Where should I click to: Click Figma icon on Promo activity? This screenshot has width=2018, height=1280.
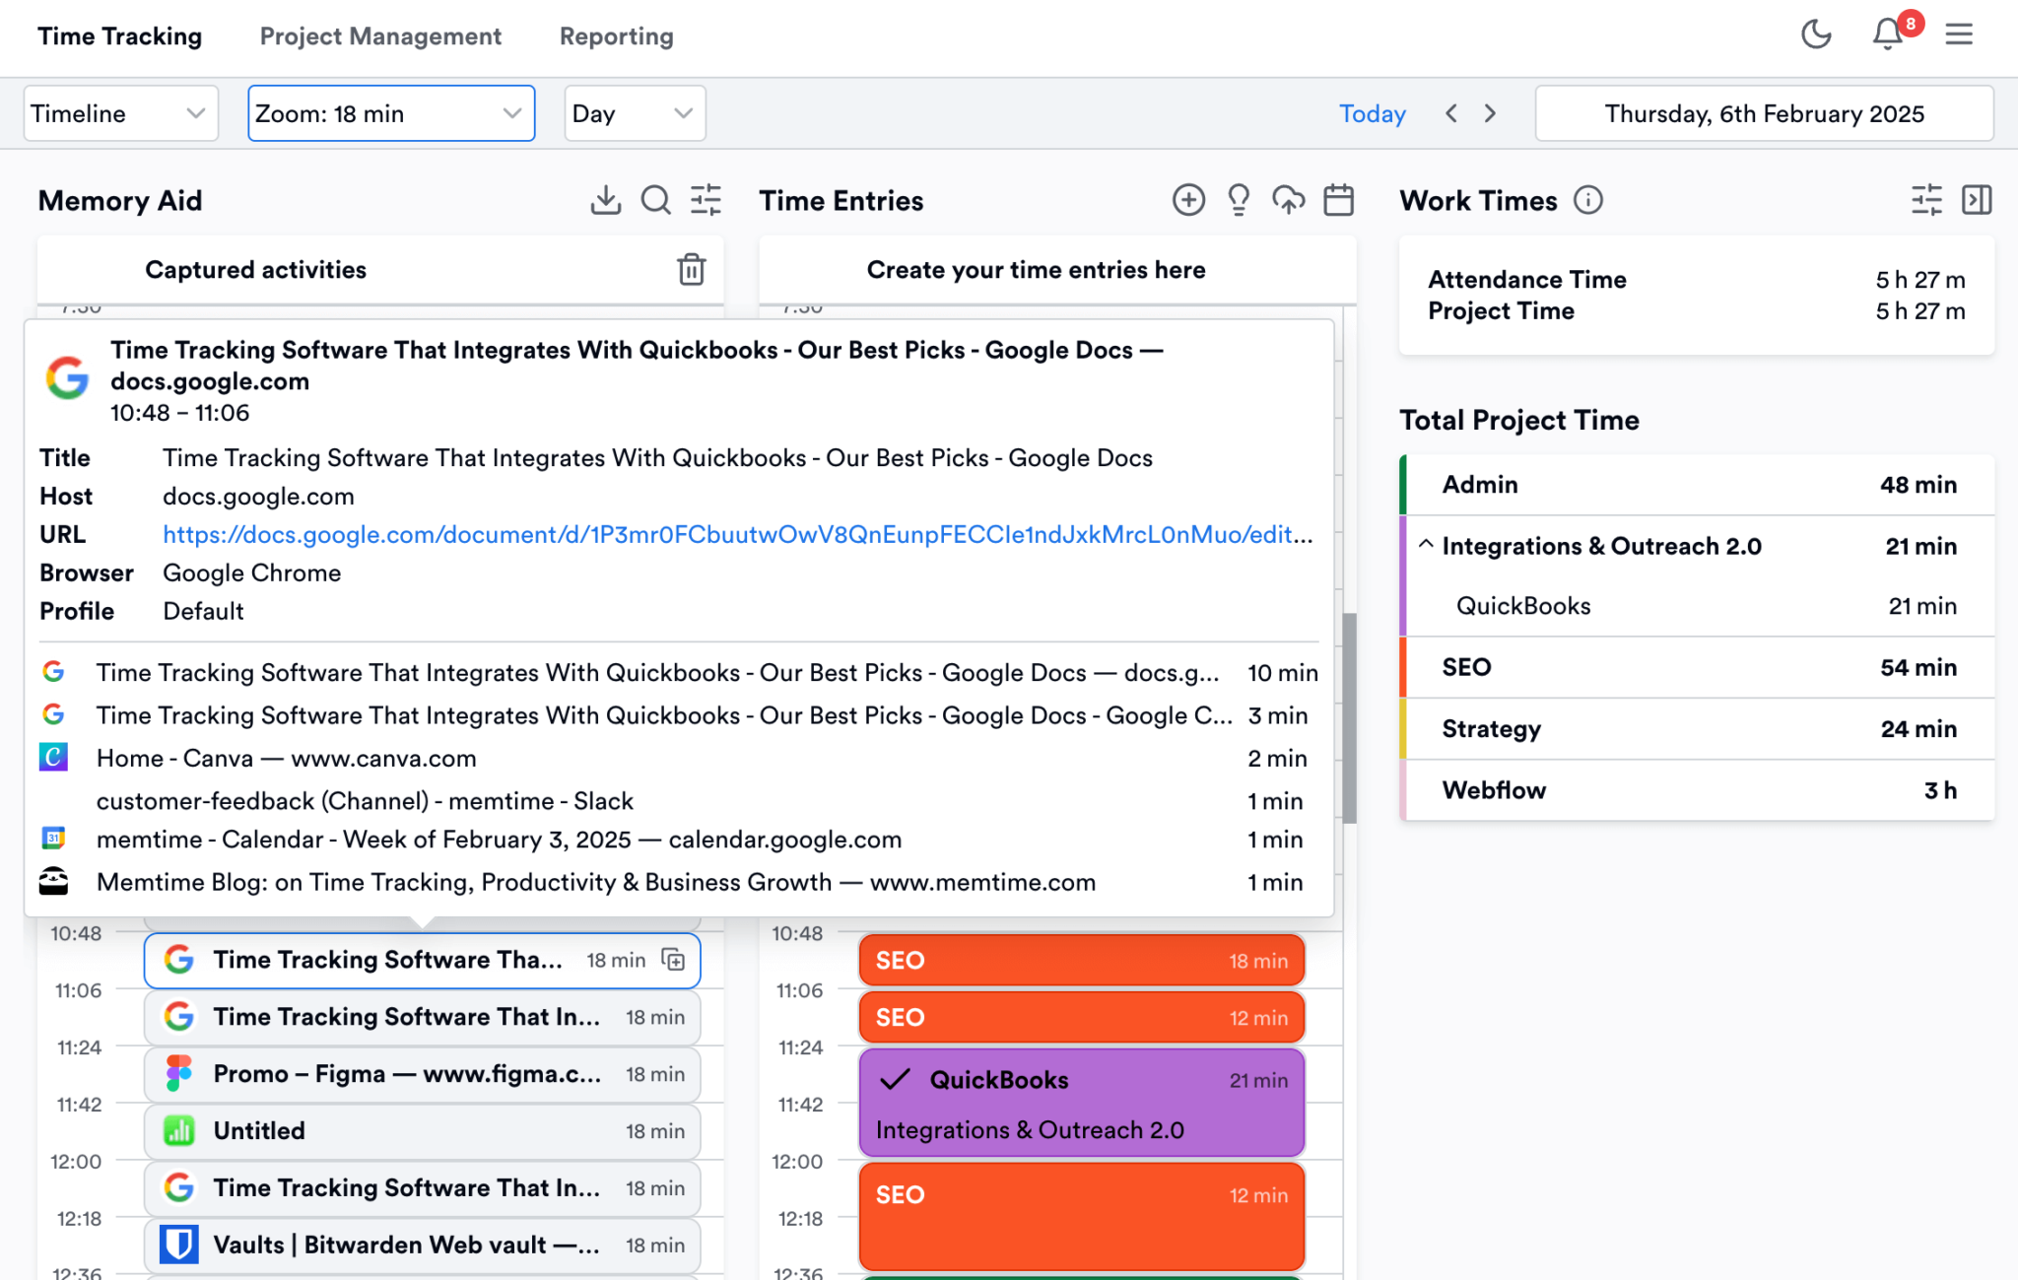point(179,1073)
